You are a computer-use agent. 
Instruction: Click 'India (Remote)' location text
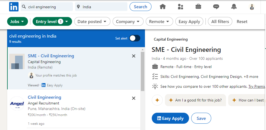40,67
